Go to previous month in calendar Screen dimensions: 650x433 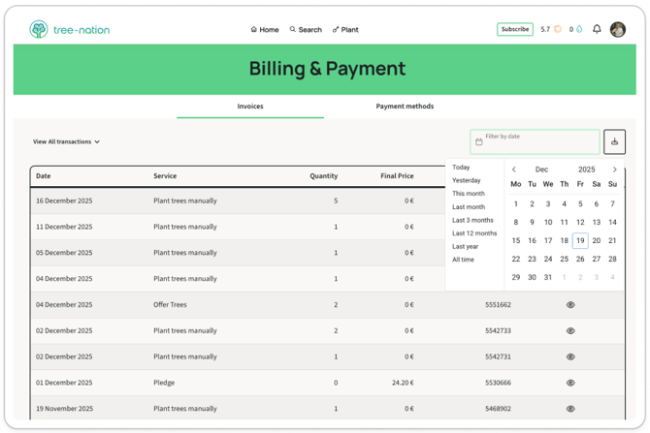tap(514, 170)
